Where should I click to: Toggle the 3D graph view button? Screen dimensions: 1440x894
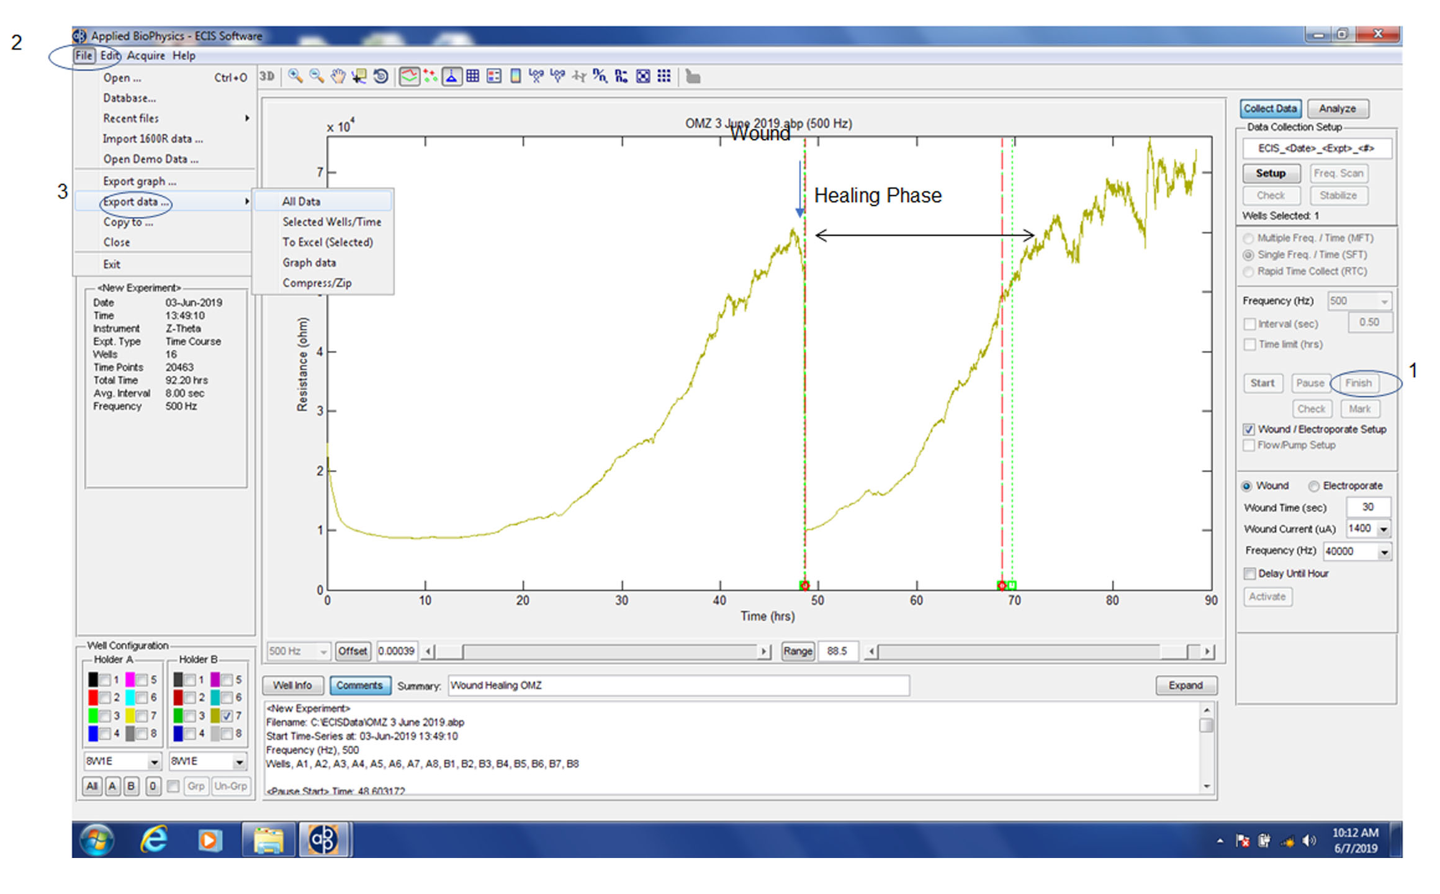(x=267, y=76)
